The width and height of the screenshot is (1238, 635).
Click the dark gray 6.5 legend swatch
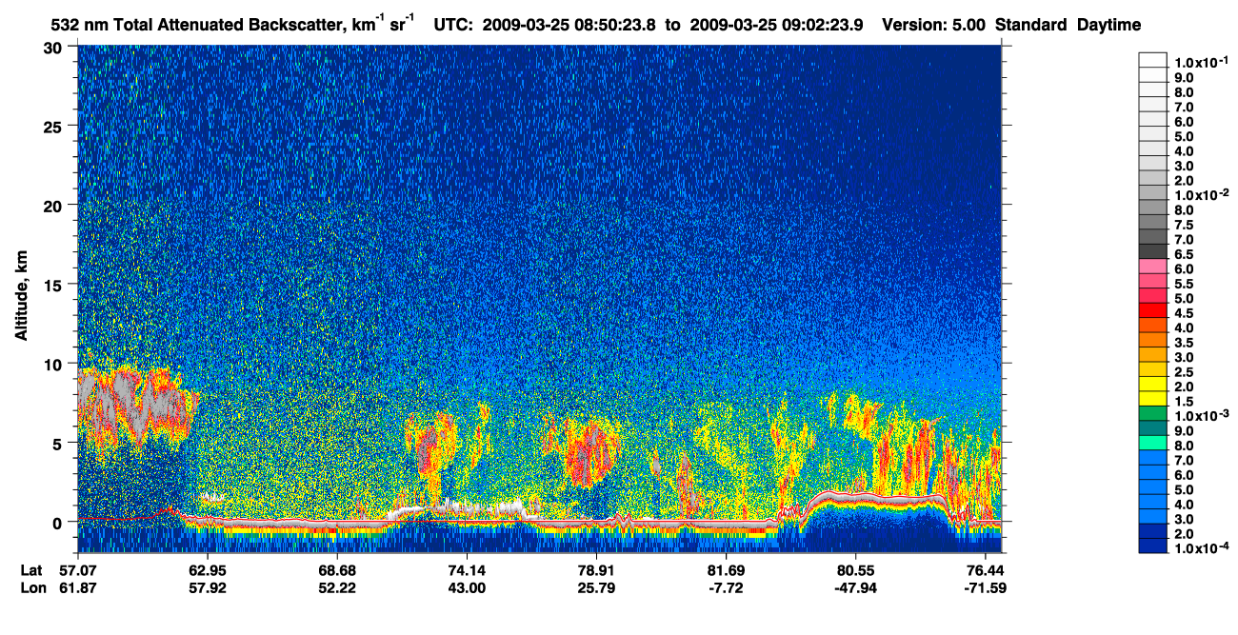tap(1152, 252)
